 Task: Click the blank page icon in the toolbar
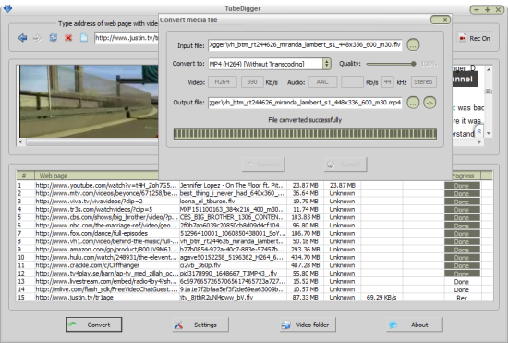click(84, 38)
